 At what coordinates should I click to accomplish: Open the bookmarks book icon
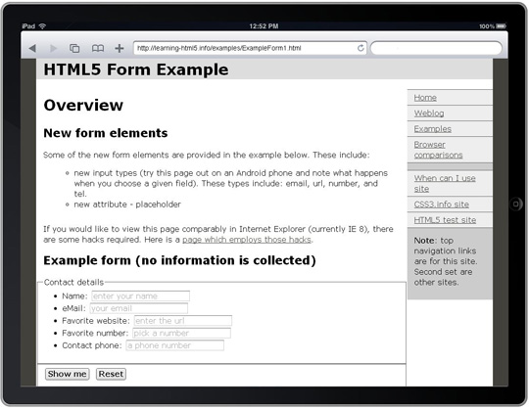(x=98, y=48)
